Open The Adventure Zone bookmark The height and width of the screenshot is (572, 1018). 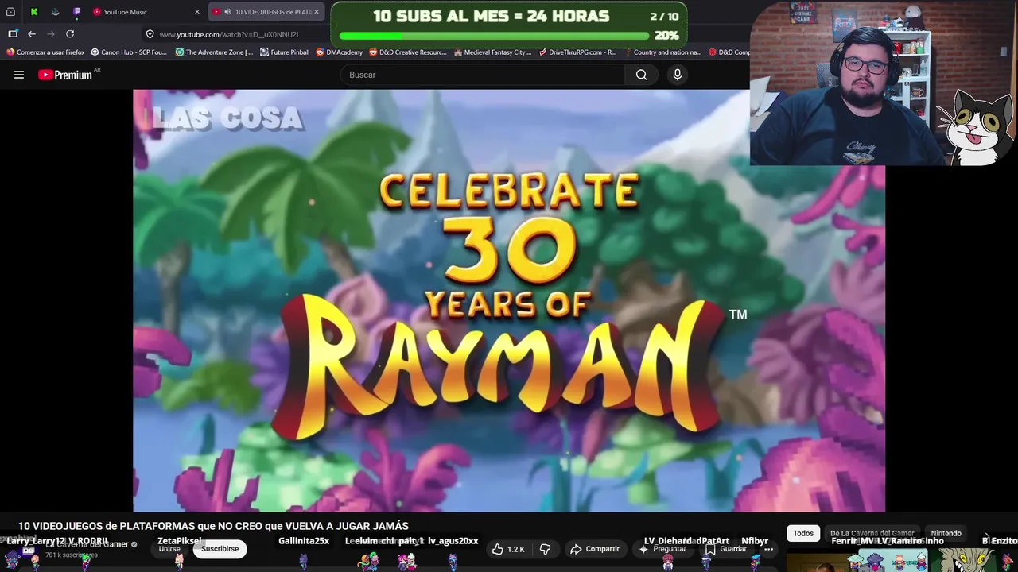coord(214,52)
